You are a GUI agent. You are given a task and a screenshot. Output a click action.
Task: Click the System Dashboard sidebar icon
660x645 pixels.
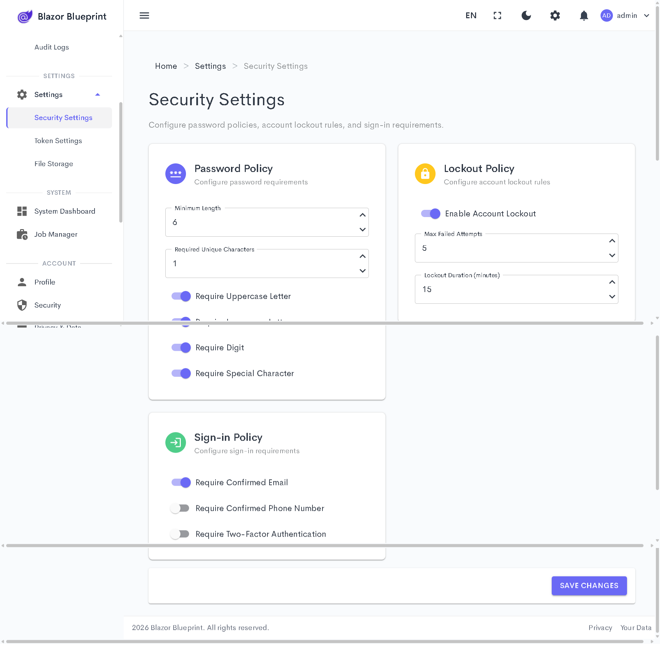coord(22,211)
